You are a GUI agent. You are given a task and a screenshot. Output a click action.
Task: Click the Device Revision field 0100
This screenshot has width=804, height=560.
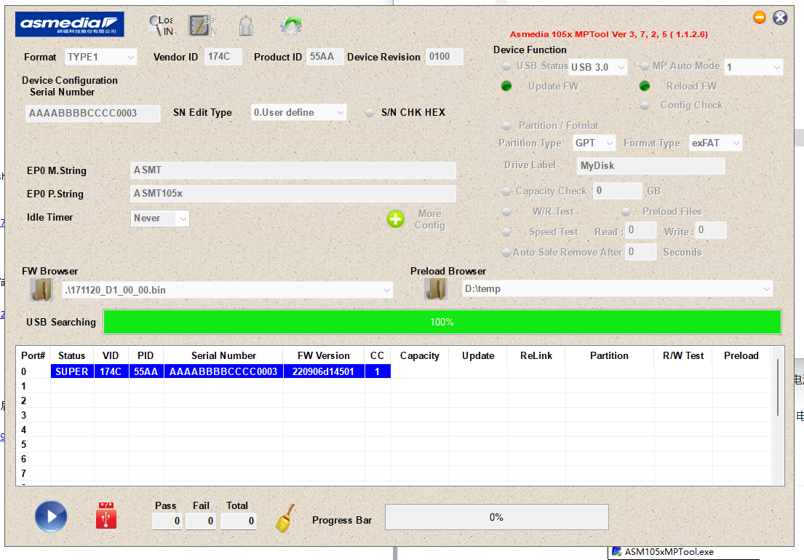coord(444,57)
